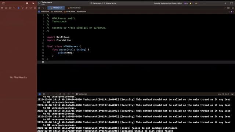
Task: Hide the debug area using the corner button
Action: 232,94
